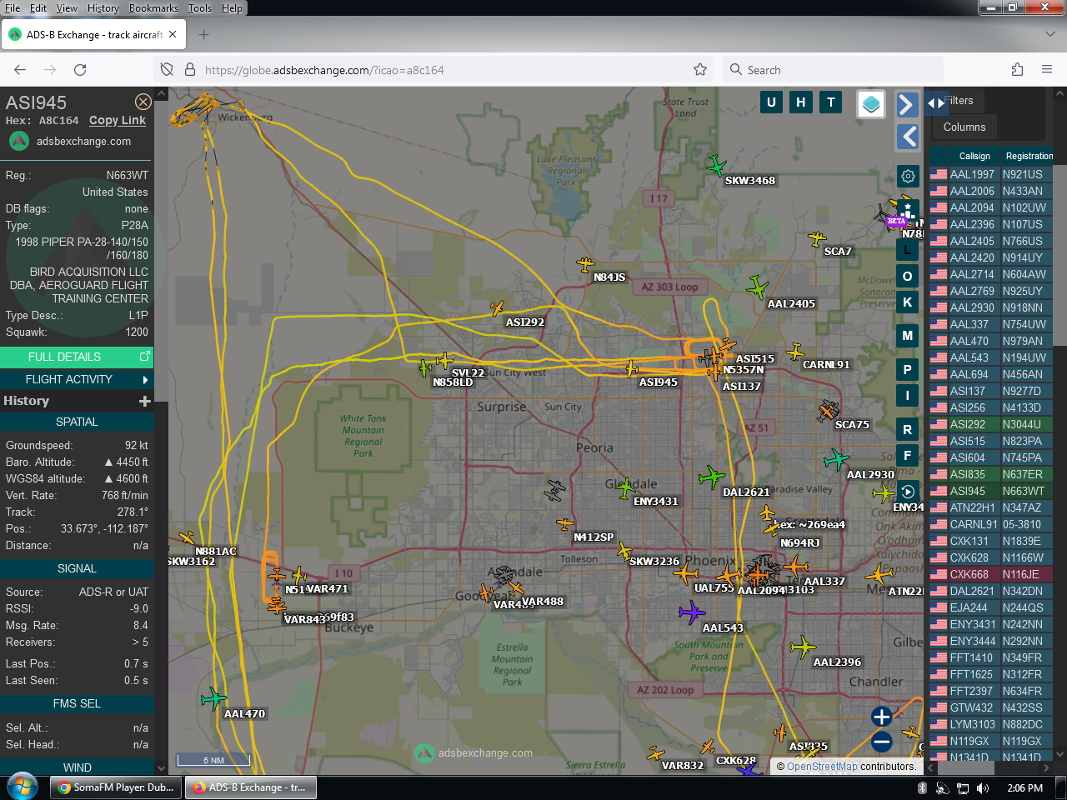Close the ASI945 aircraft info panel
Viewport: 1067px width, 800px height.
143,102
